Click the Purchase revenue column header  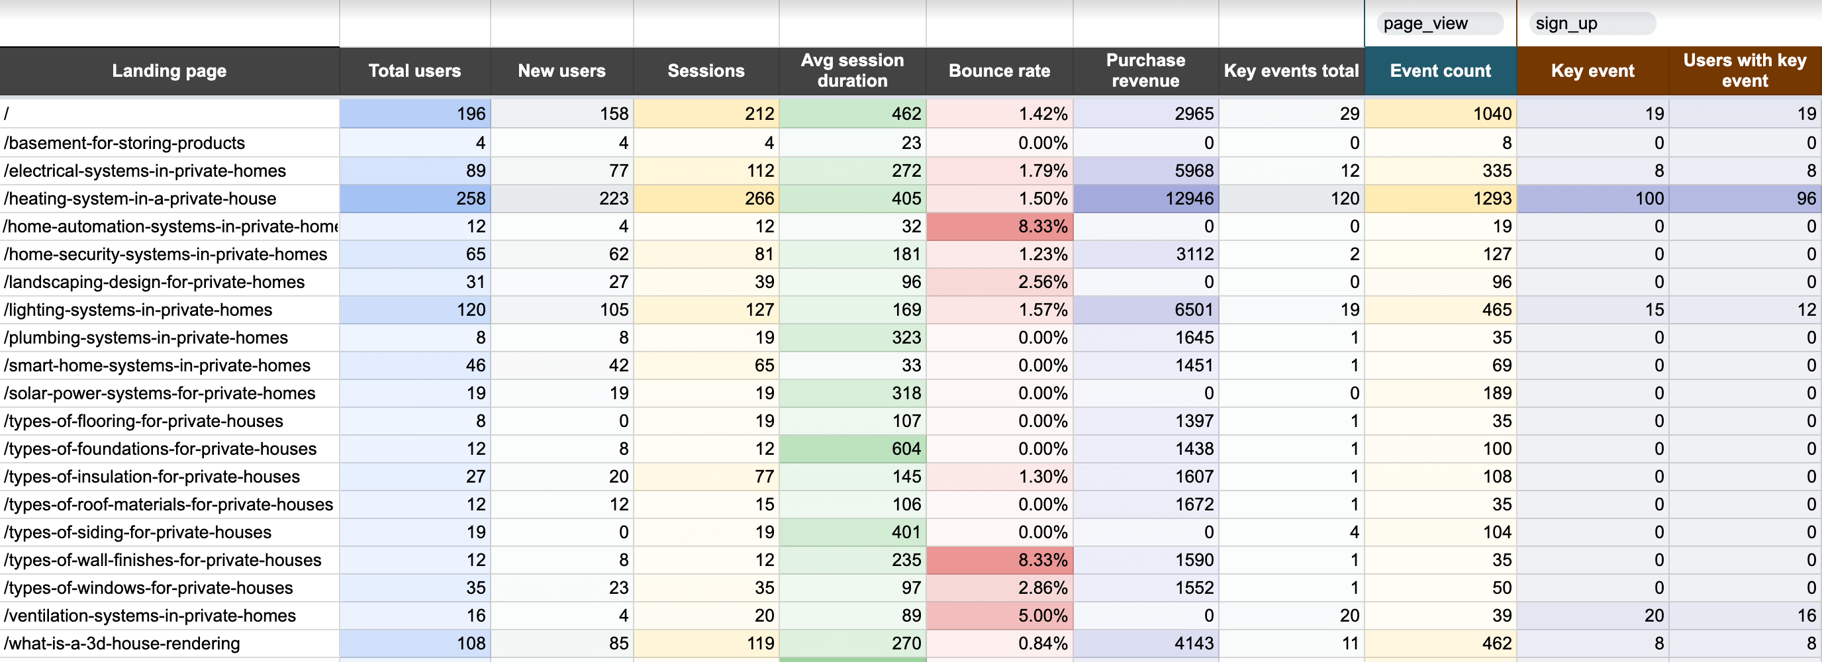(x=1145, y=71)
